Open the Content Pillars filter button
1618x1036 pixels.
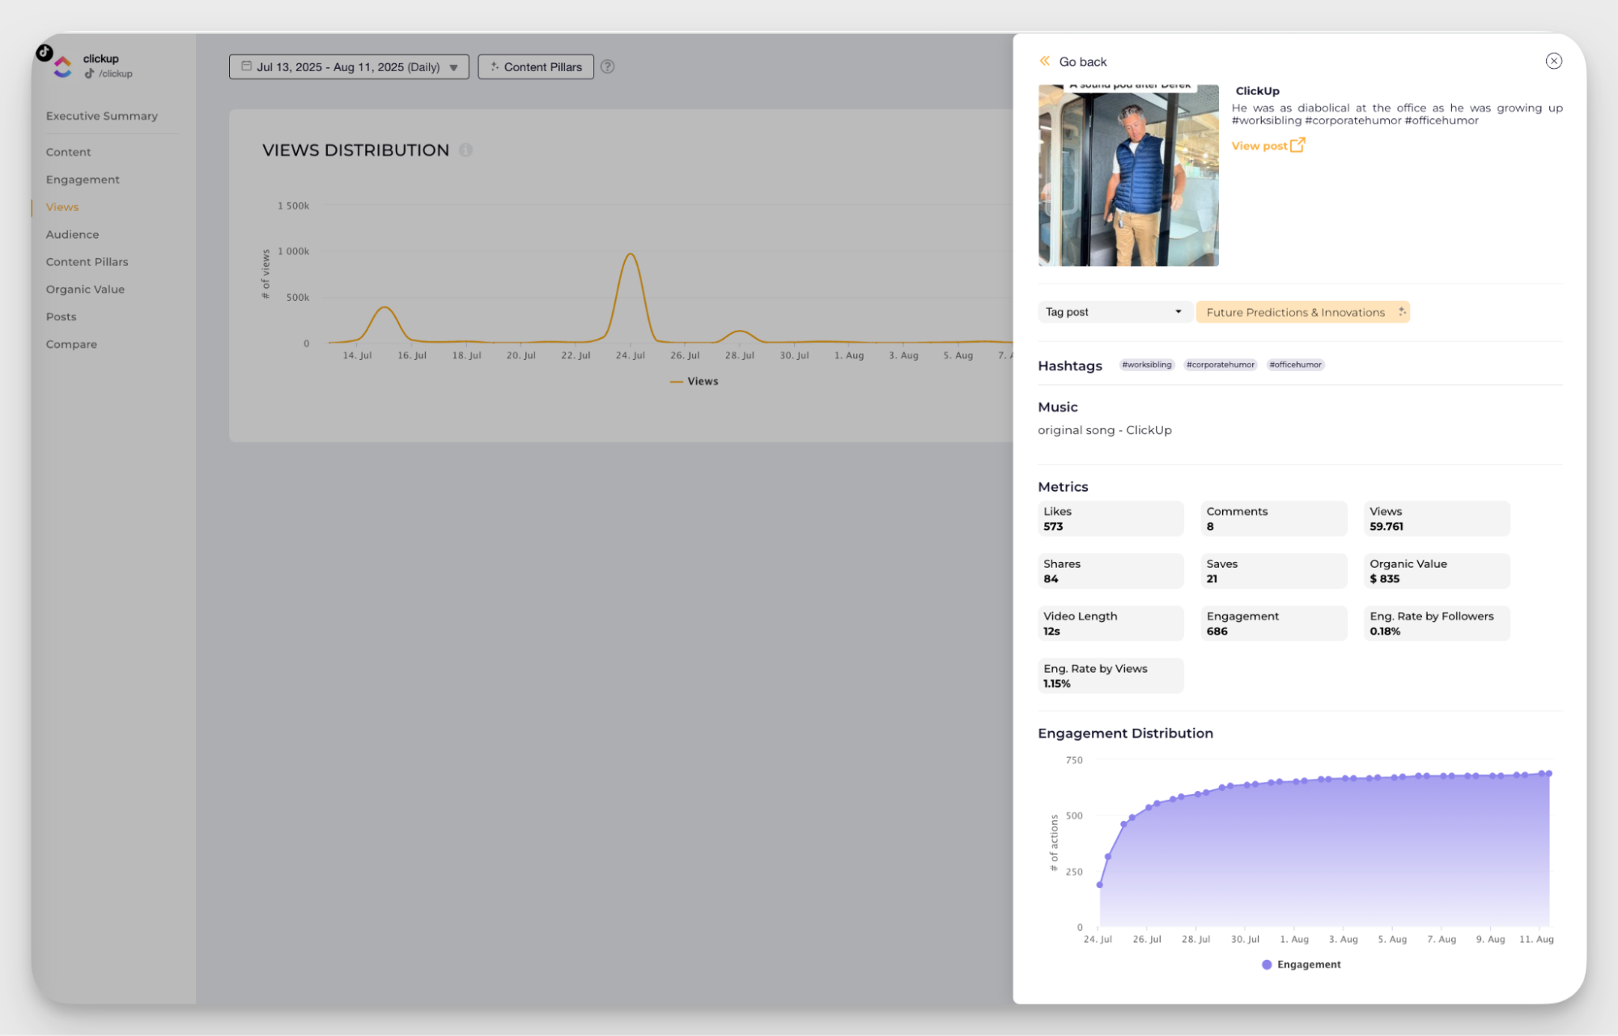[536, 67]
